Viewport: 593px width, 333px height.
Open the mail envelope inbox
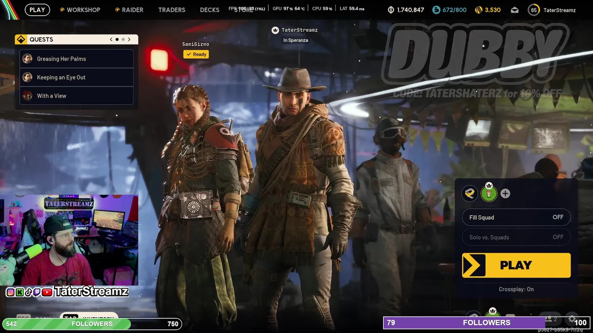click(x=515, y=10)
